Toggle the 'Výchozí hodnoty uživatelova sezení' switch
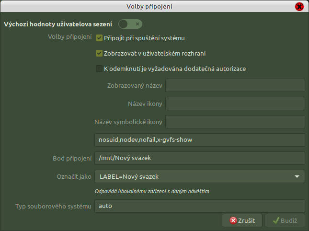The image size is (309, 231). 130,24
